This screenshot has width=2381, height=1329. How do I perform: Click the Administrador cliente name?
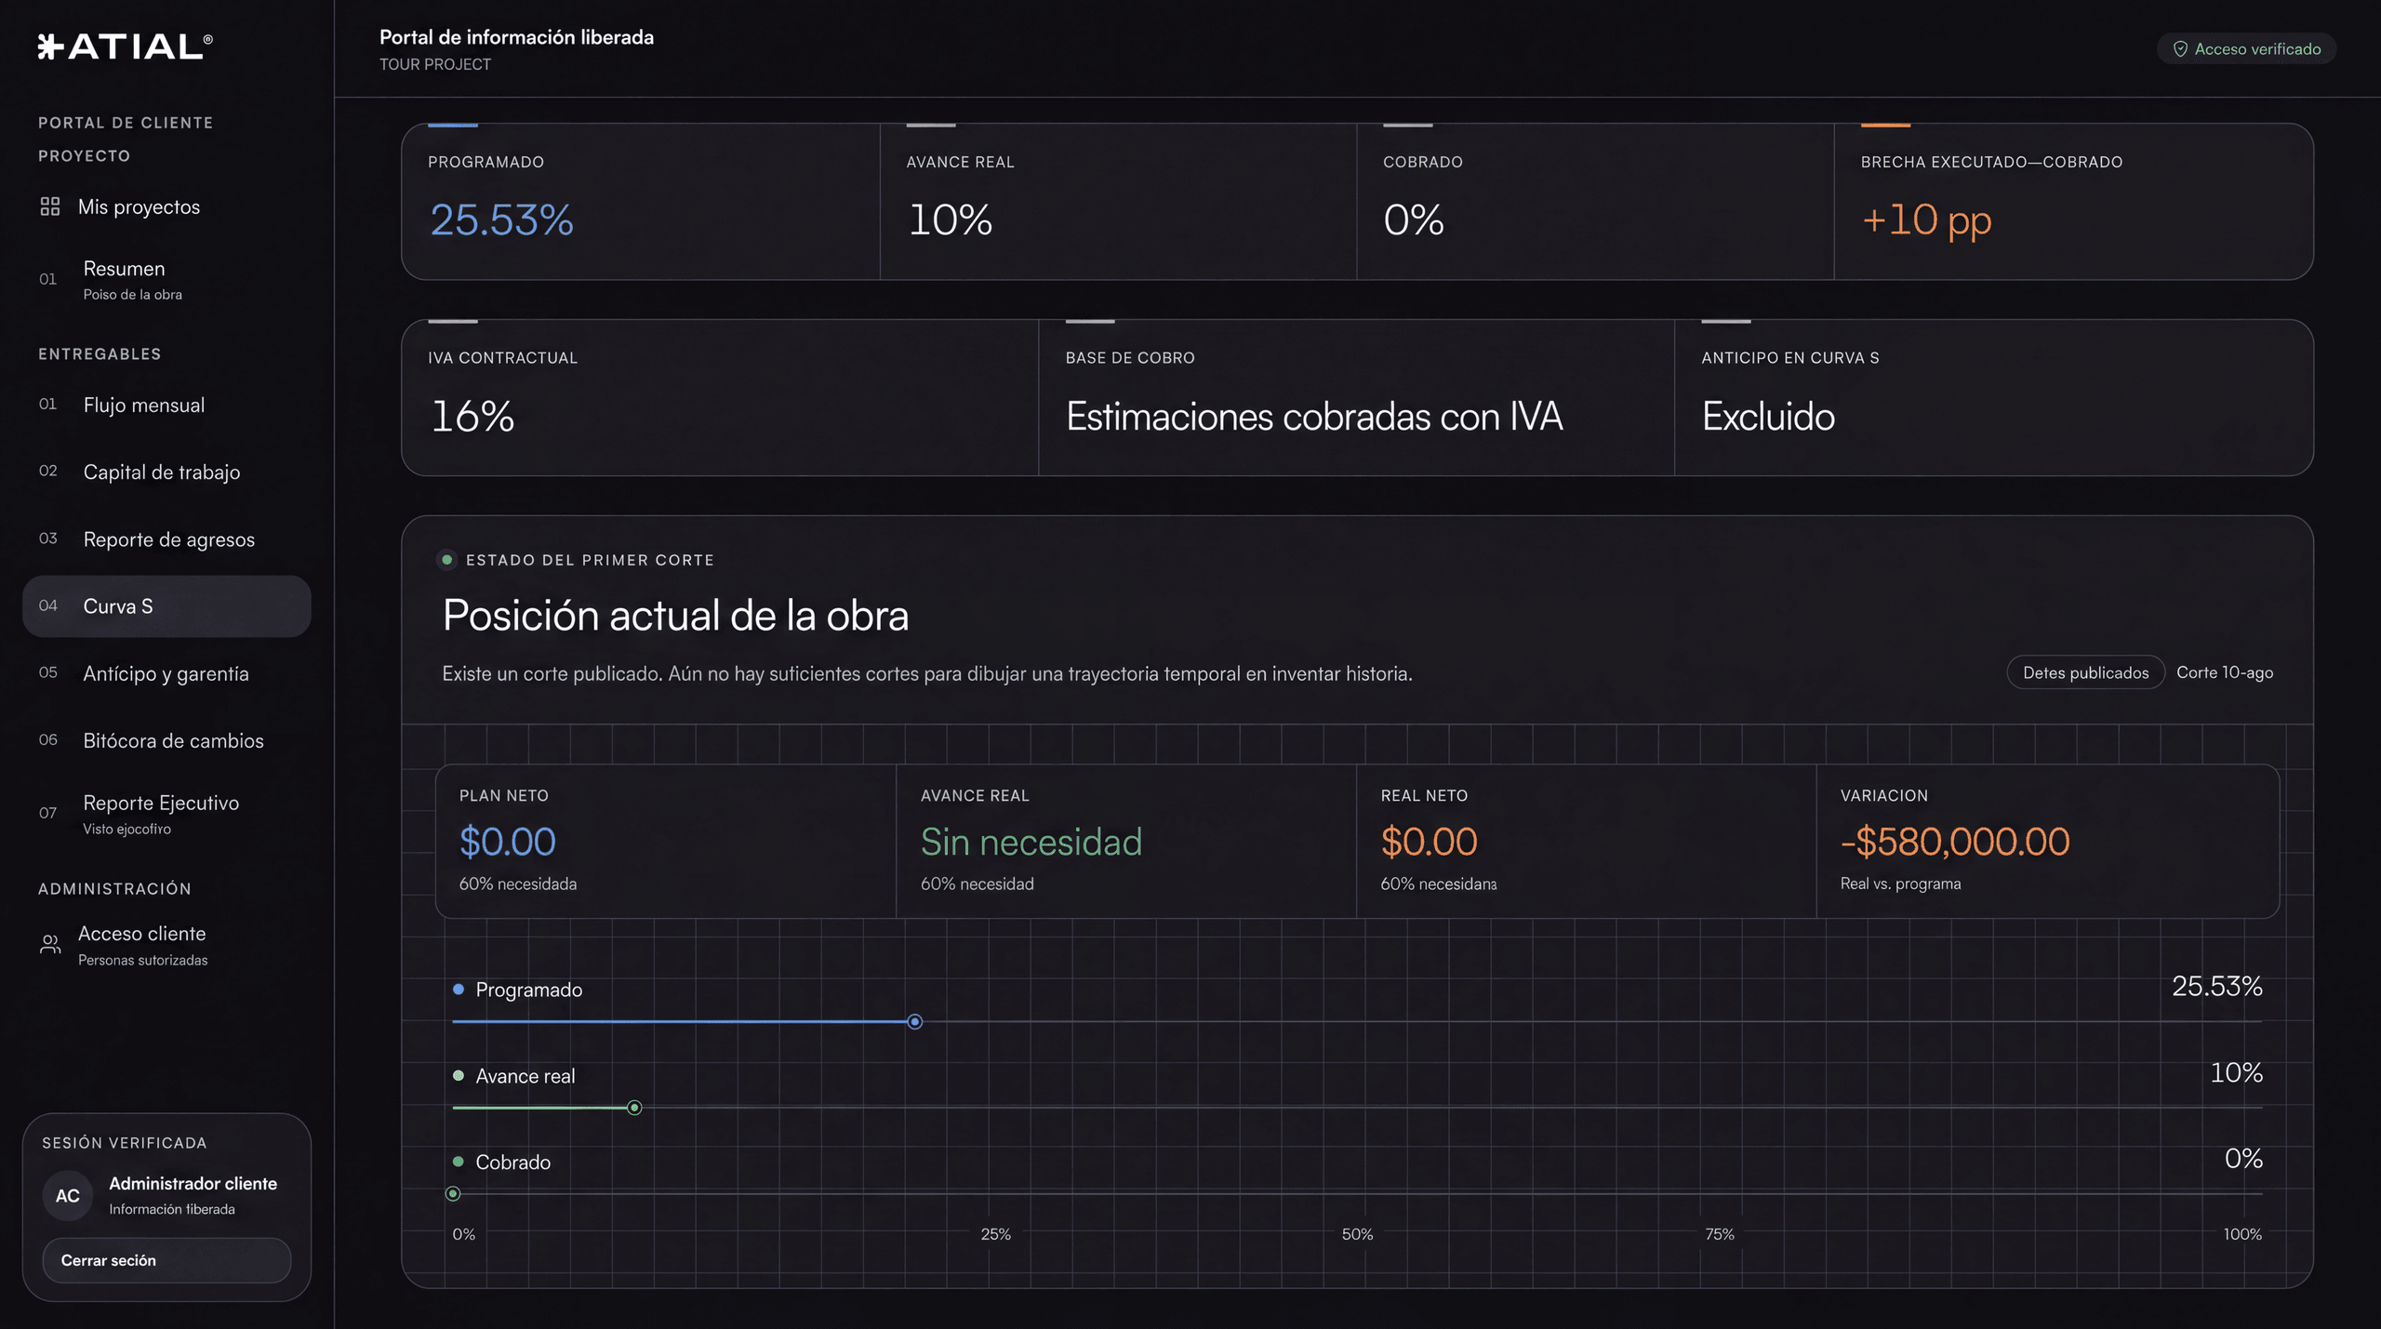[193, 1184]
